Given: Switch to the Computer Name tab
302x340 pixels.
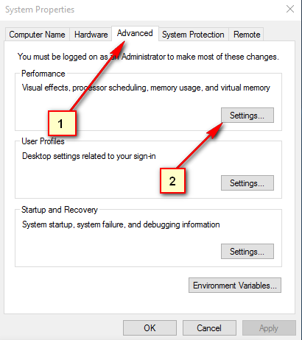Looking at the screenshot, I should click(x=38, y=35).
